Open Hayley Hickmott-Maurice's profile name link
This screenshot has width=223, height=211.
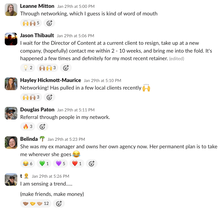[51, 80]
